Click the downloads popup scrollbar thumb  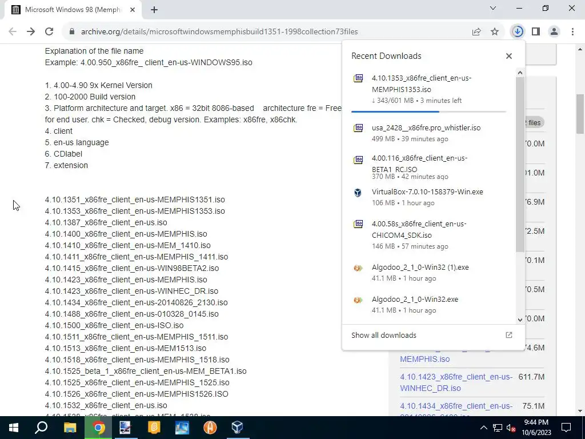tap(520, 164)
